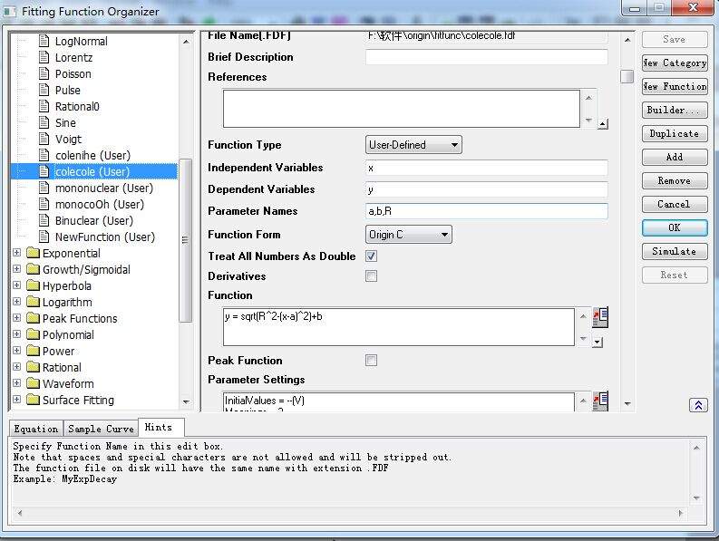The image size is (719, 541).
Task: Click the Cancel button
Action: coord(675,204)
